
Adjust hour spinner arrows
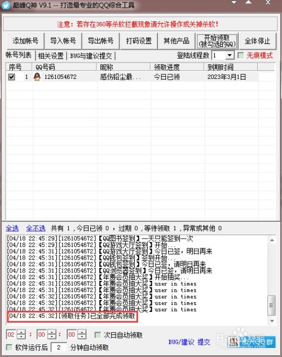(21, 334)
